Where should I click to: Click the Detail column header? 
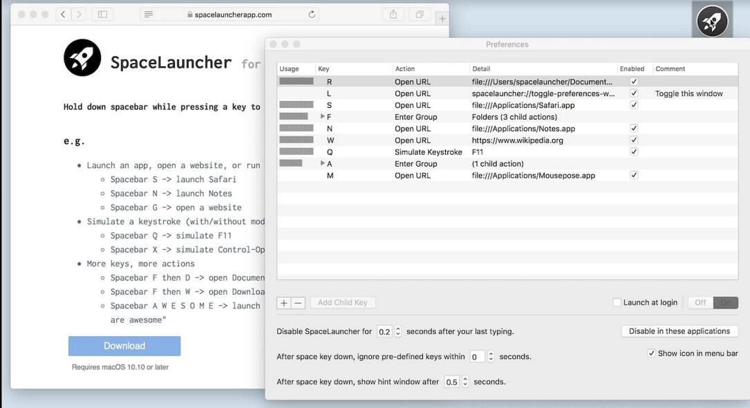pyautogui.click(x=481, y=69)
